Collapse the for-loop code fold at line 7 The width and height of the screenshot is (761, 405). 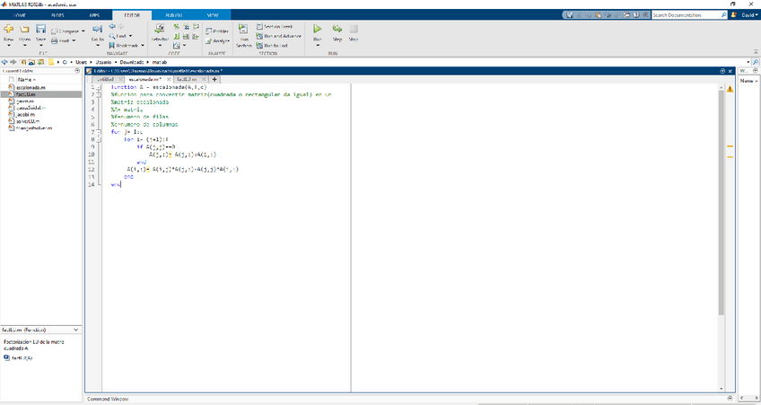click(98, 131)
